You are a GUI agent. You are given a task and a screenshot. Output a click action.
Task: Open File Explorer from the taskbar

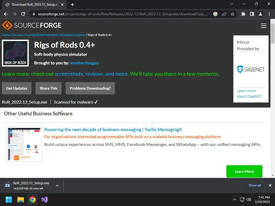tap(20, 200)
